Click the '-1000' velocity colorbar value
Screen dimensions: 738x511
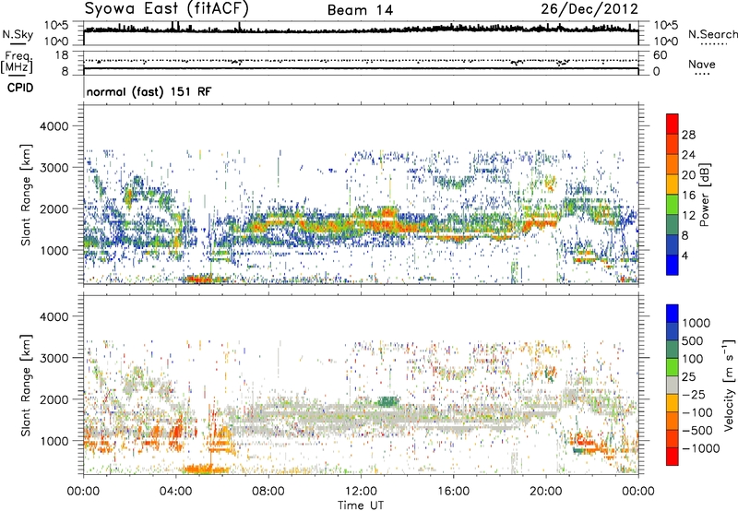700,448
